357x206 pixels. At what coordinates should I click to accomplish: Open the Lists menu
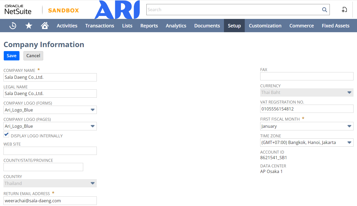tap(127, 26)
